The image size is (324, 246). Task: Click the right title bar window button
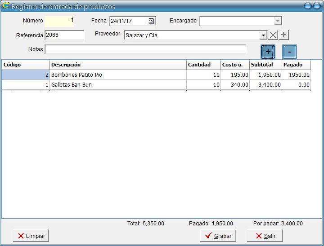tap(317, 6)
